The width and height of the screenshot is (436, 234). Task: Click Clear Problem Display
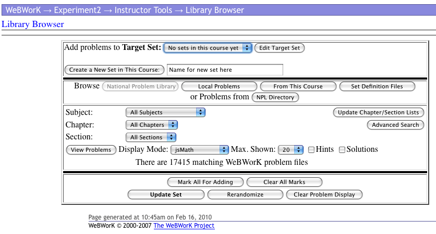pos(324,194)
